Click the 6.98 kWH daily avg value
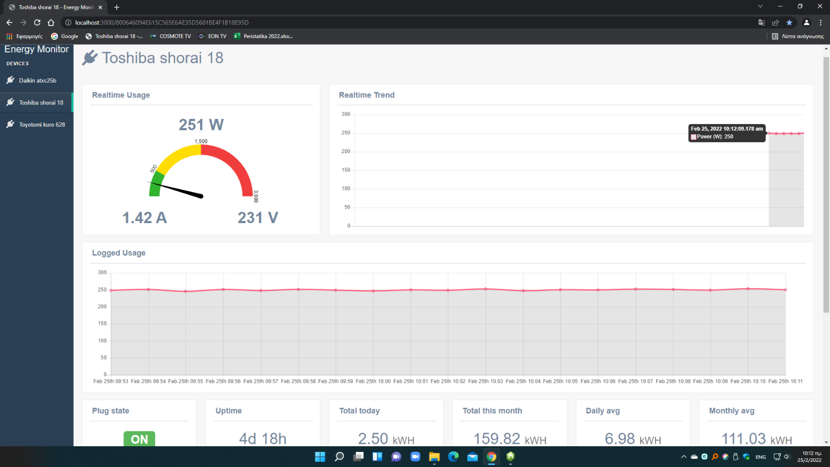The width and height of the screenshot is (830, 467). point(633,439)
